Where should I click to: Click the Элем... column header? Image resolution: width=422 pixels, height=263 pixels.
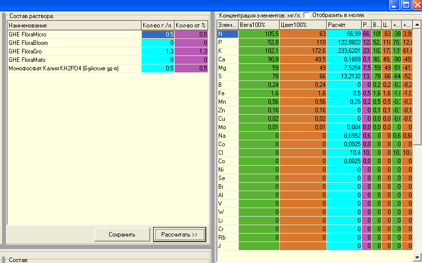pyautogui.click(x=228, y=25)
